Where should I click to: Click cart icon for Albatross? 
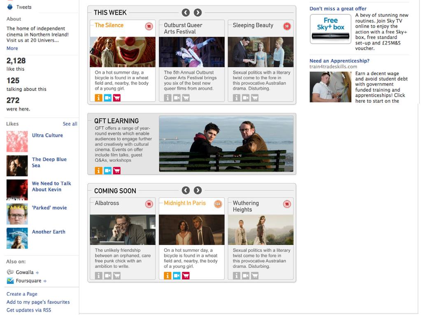point(117,276)
